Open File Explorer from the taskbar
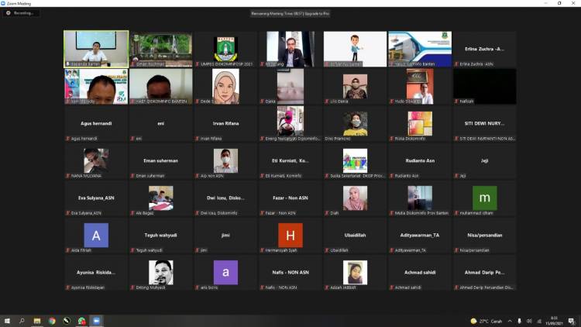The width and height of the screenshot is (581, 327). pyautogui.click(x=37, y=321)
